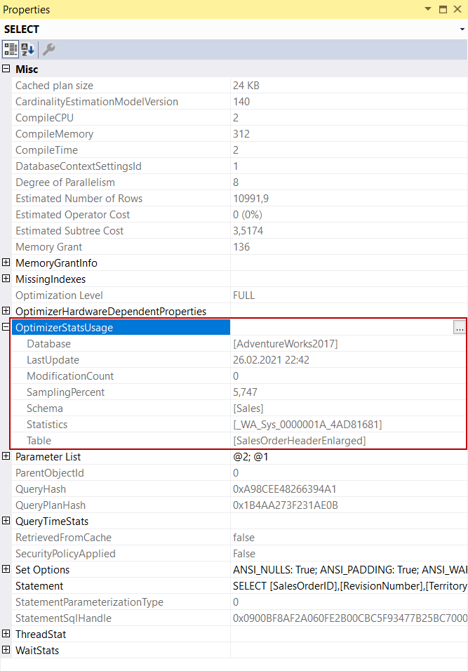This screenshot has width=468, height=671.
Task: Expand the Parameter List node
Action: click(6, 456)
